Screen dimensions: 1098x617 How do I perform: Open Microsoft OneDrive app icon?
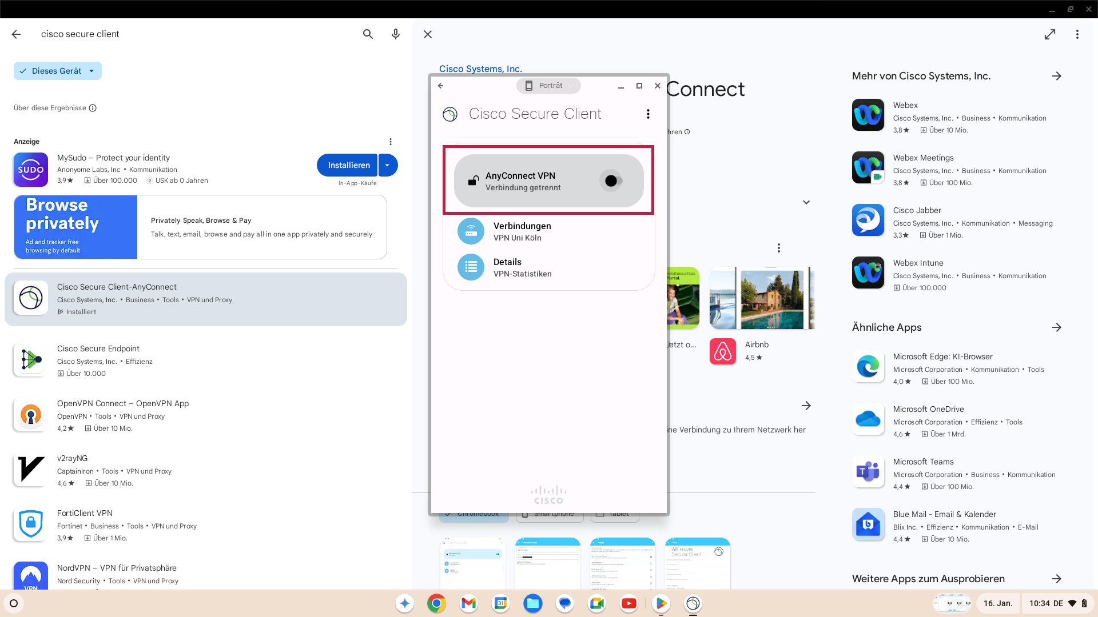pyautogui.click(x=868, y=419)
